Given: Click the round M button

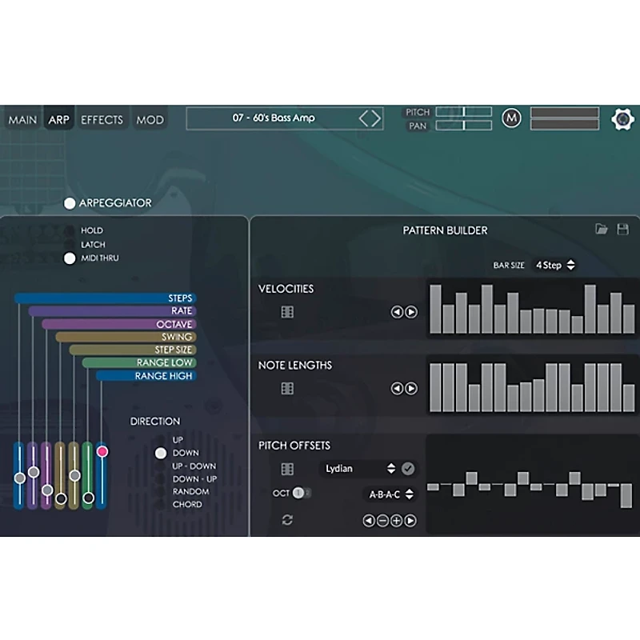Looking at the screenshot, I should click(x=511, y=118).
